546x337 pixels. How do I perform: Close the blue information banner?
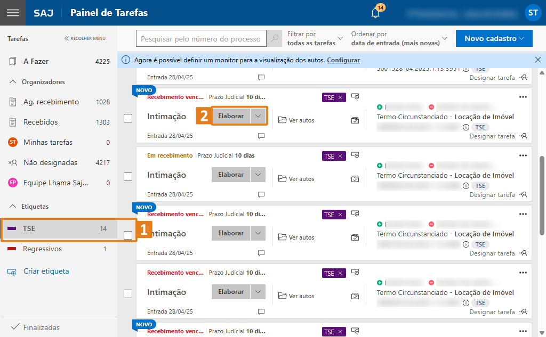(x=537, y=60)
